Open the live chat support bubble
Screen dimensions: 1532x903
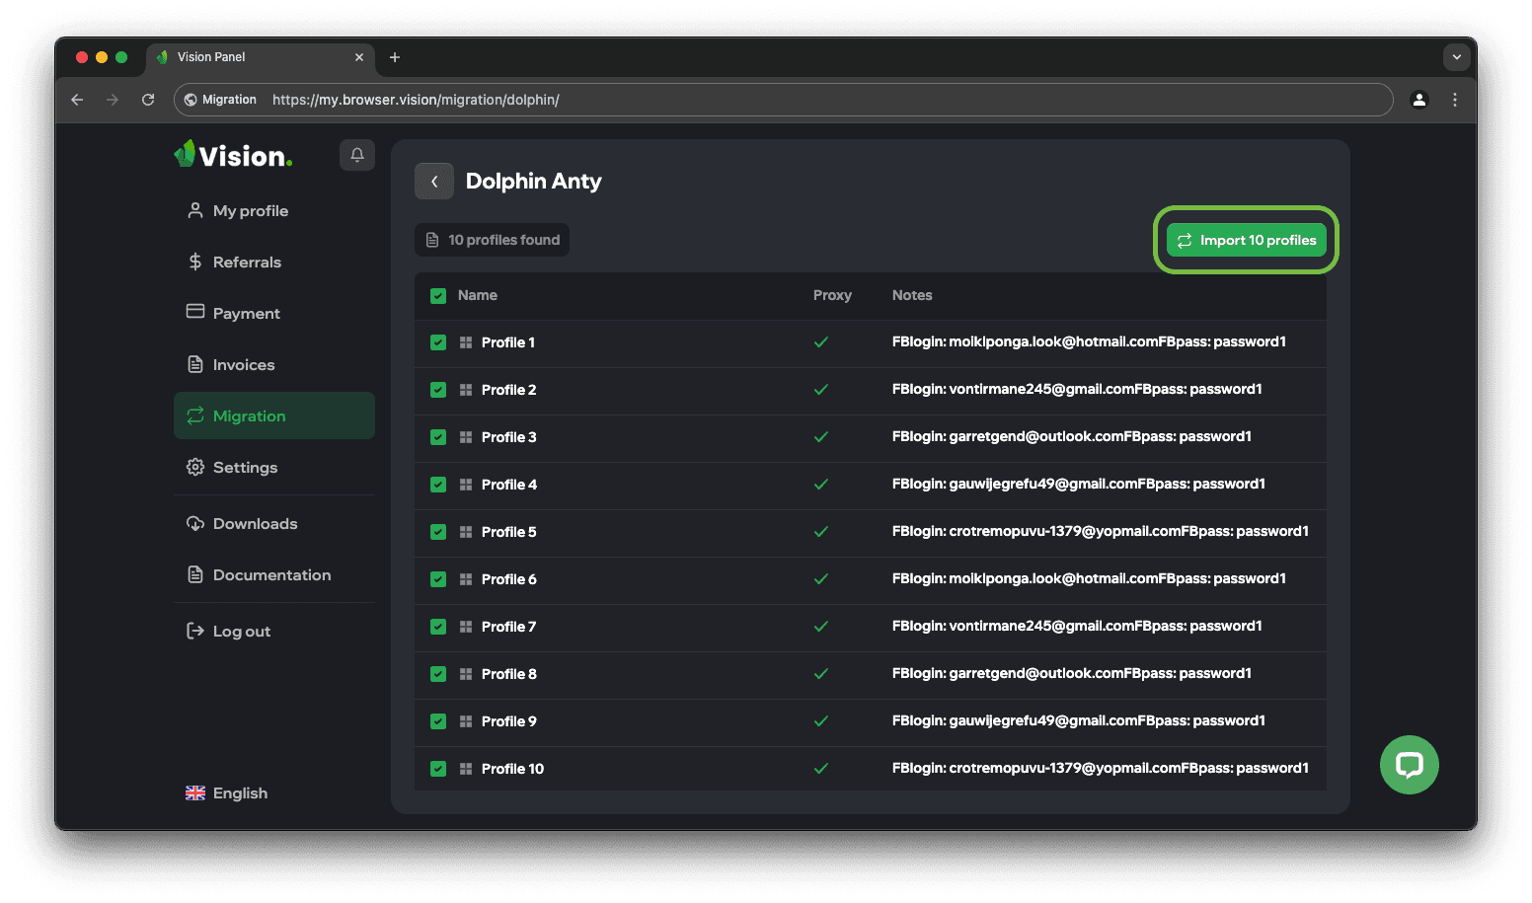pyautogui.click(x=1409, y=765)
